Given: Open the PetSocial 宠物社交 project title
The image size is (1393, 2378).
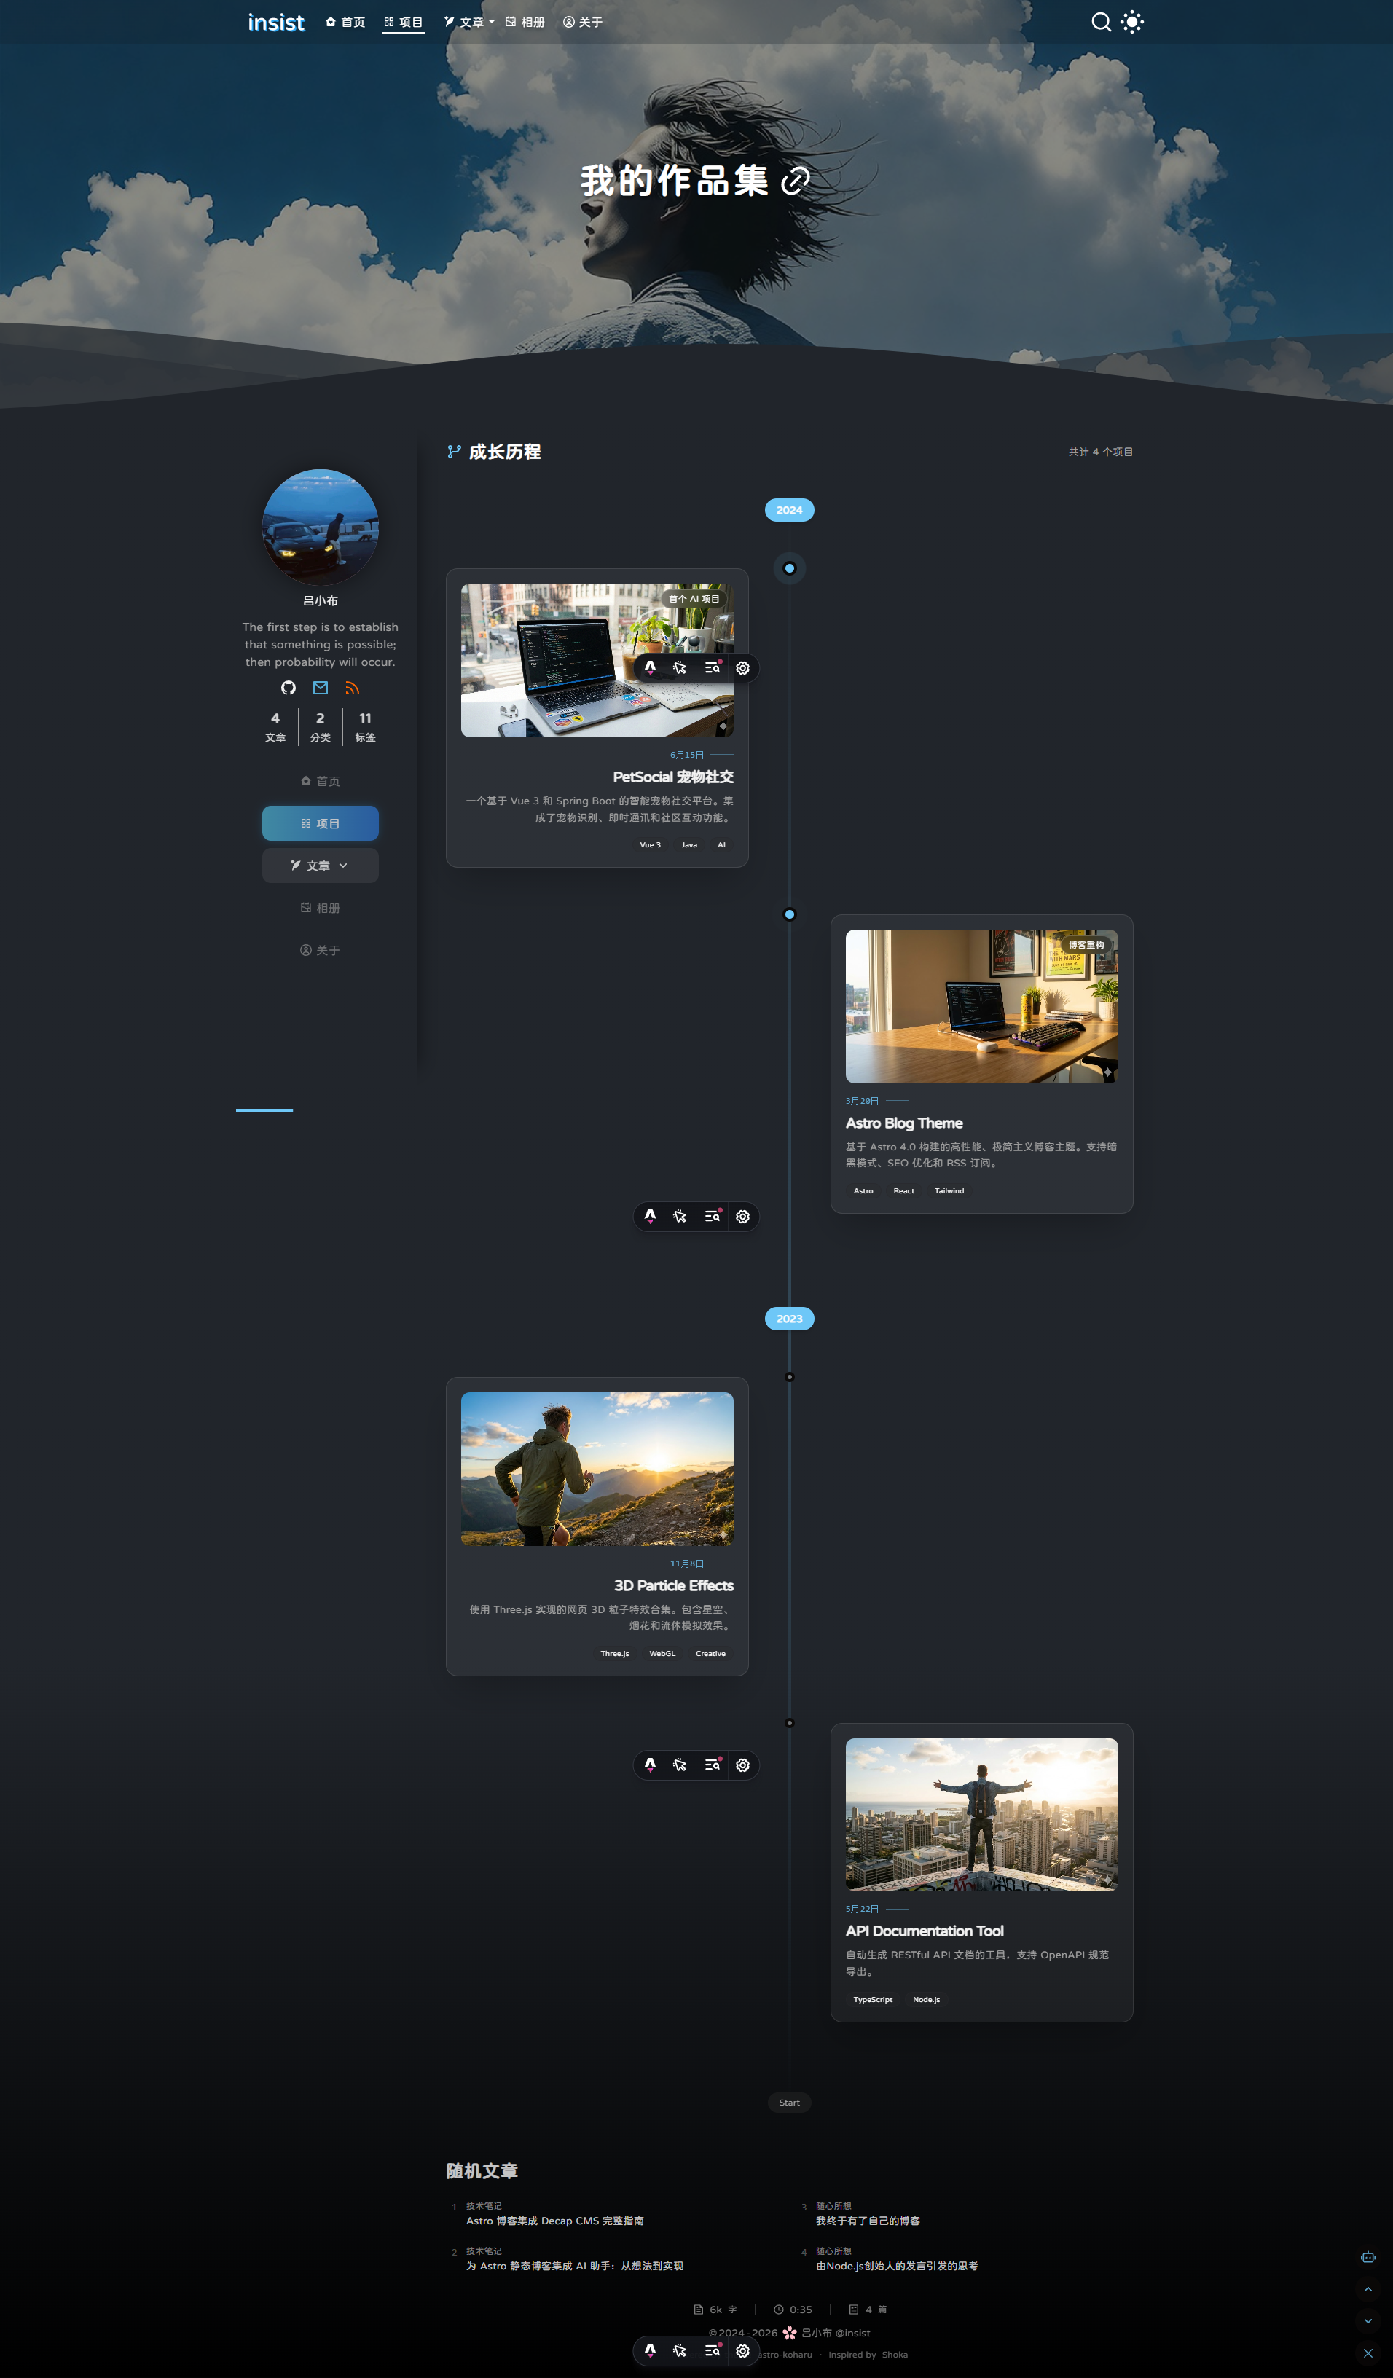Looking at the screenshot, I should [672, 777].
